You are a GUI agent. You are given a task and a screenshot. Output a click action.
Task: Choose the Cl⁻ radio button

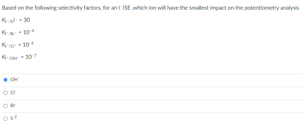[6, 93]
